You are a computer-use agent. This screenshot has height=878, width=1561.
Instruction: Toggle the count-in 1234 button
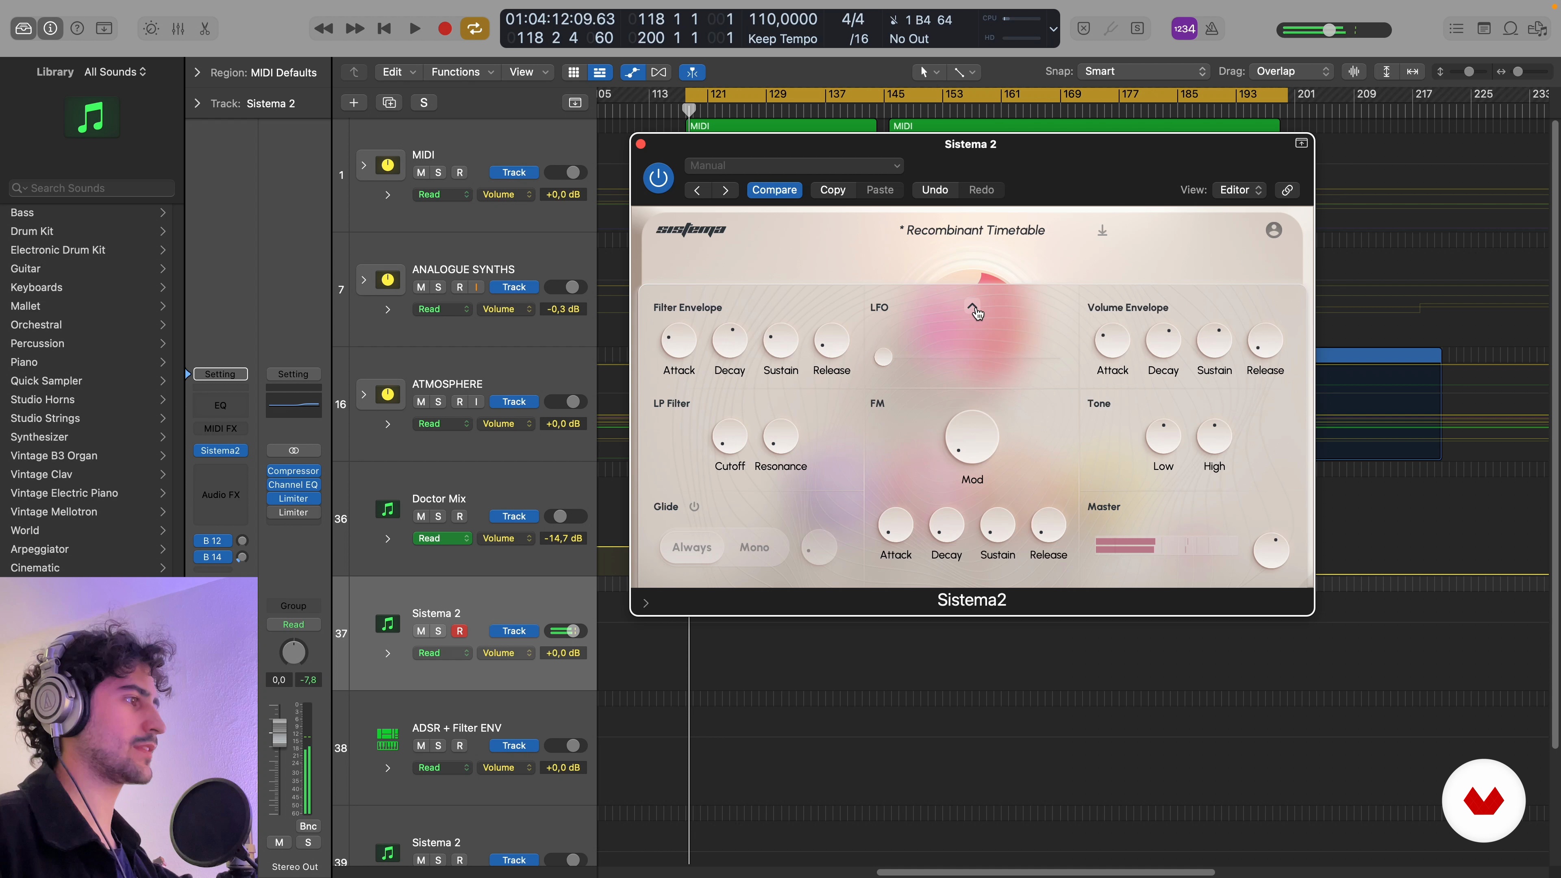[1184, 28]
